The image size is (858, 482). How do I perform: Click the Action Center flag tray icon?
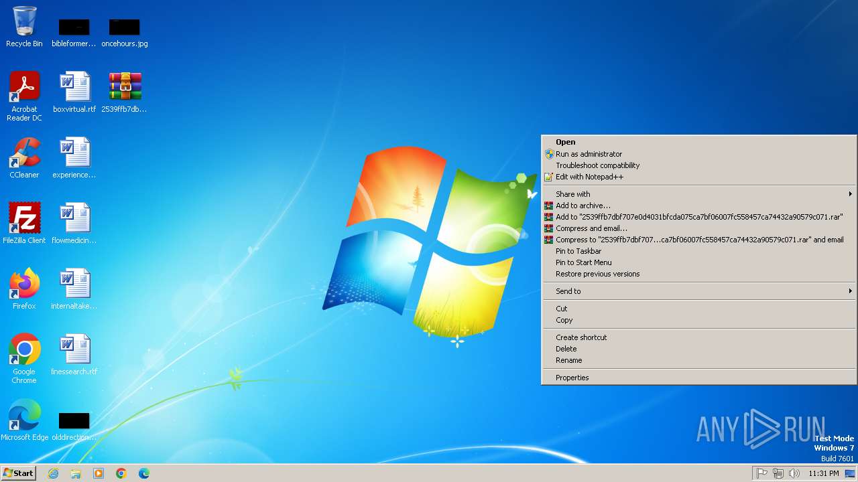click(x=762, y=473)
